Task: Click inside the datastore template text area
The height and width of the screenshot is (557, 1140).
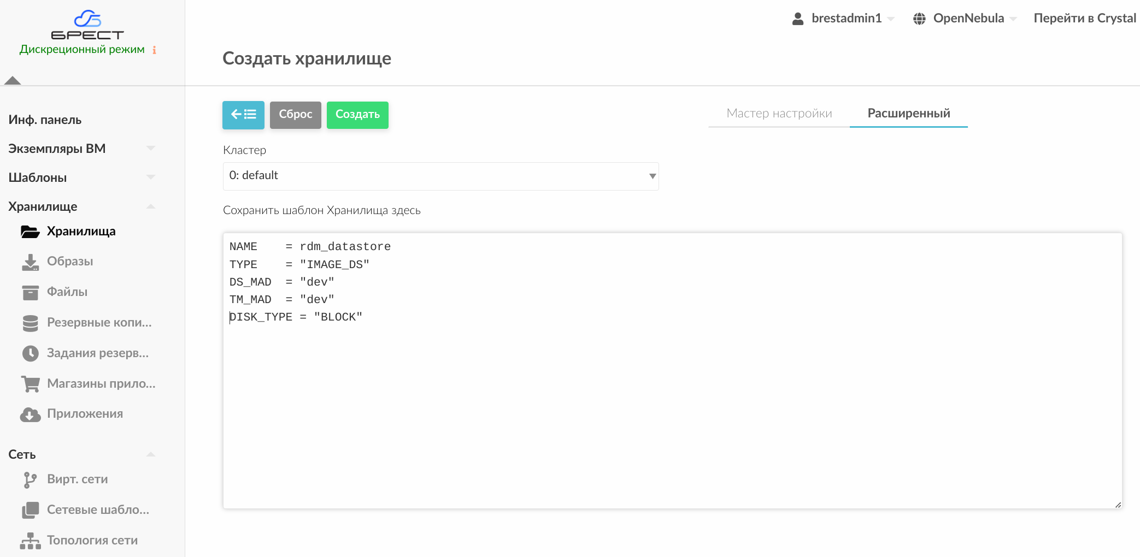Action: 672,410
